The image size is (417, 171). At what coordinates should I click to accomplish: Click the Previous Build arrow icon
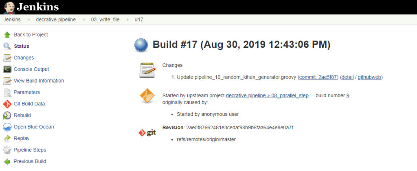click(7, 162)
